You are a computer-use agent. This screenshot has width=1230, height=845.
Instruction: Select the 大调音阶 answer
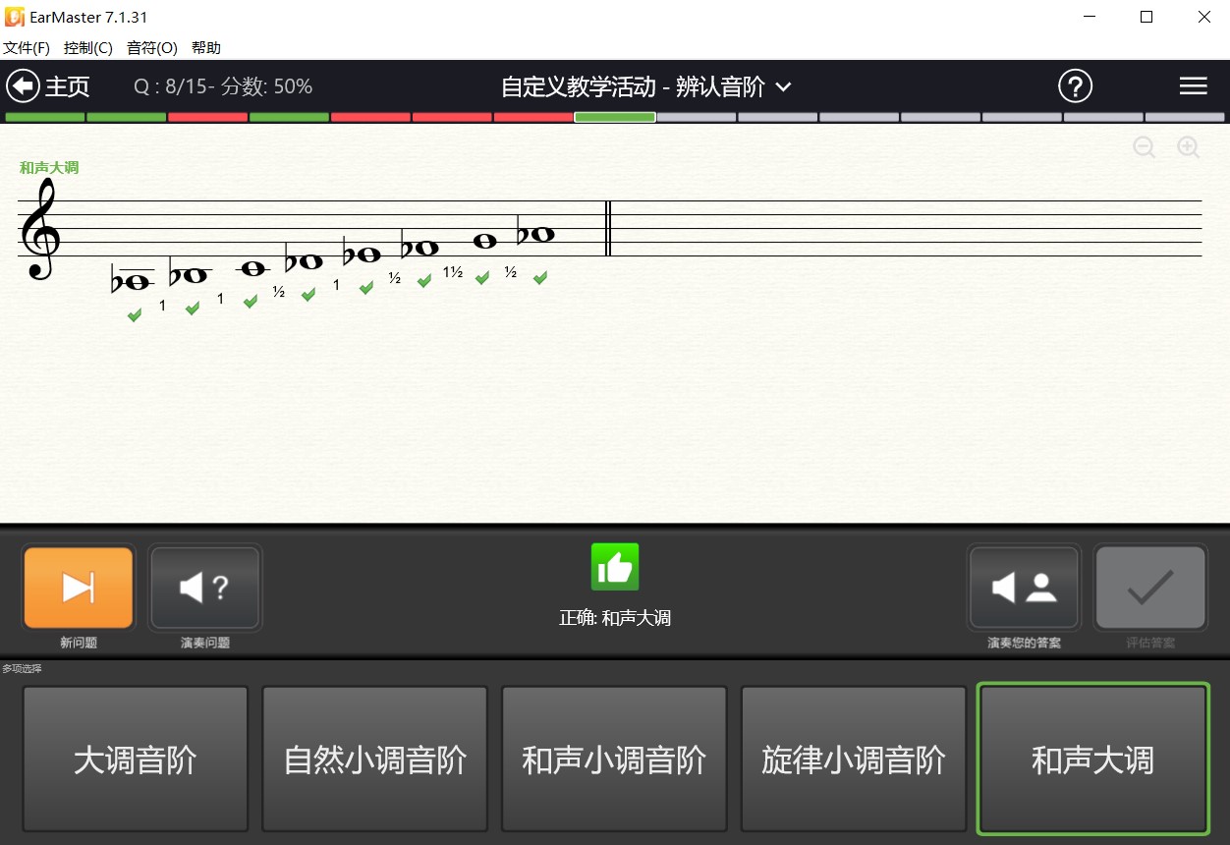(x=135, y=759)
